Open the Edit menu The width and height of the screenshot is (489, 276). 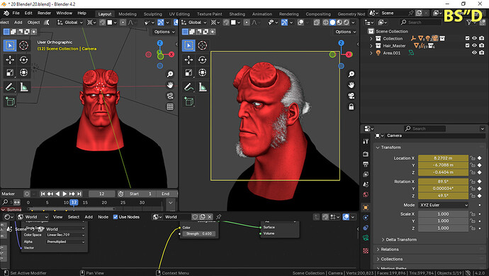[28, 13]
